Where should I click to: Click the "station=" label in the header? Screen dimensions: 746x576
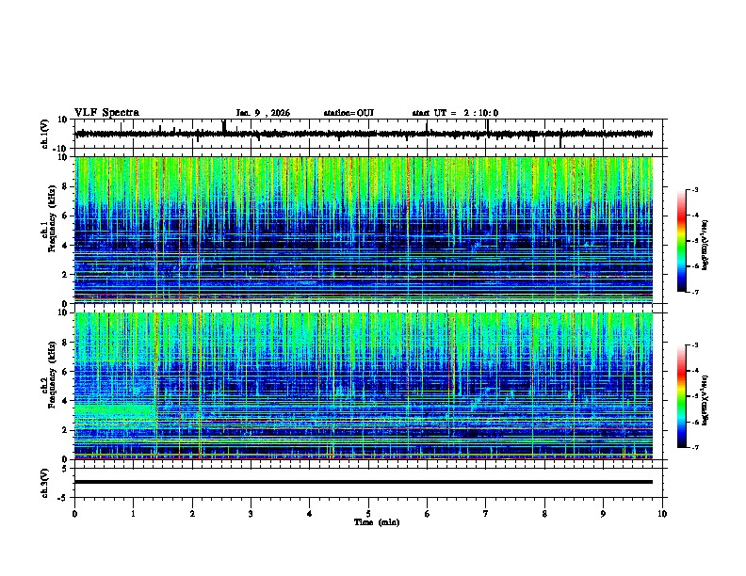tap(340, 113)
